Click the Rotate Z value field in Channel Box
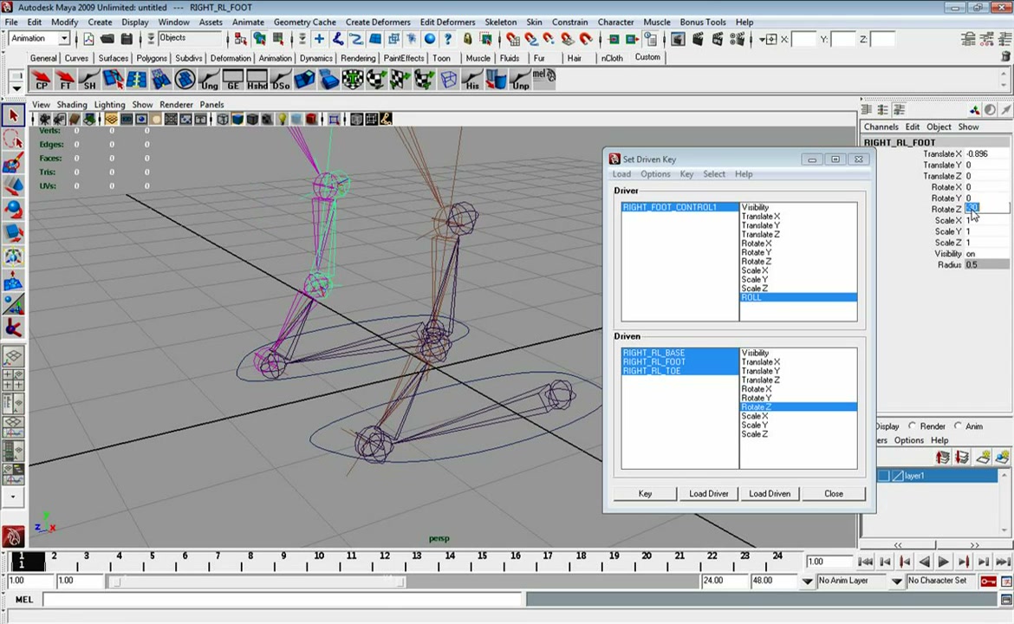1014x624 pixels. (986, 209)
